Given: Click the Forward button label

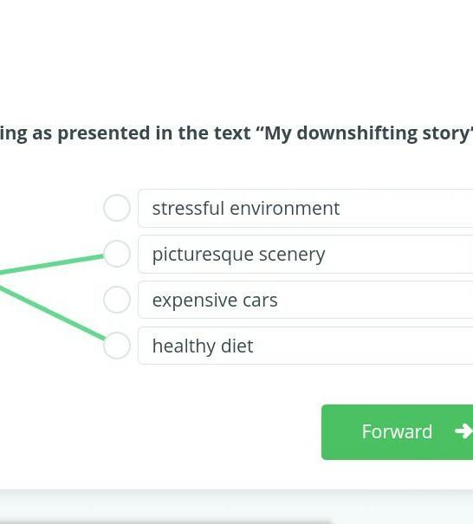Looking at the screenshot, I should 397,431.
